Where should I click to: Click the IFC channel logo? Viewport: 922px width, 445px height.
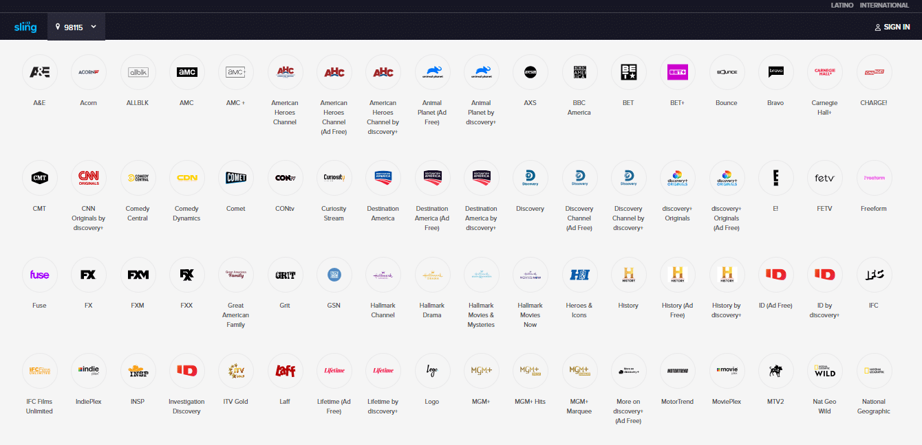point(874,275)
